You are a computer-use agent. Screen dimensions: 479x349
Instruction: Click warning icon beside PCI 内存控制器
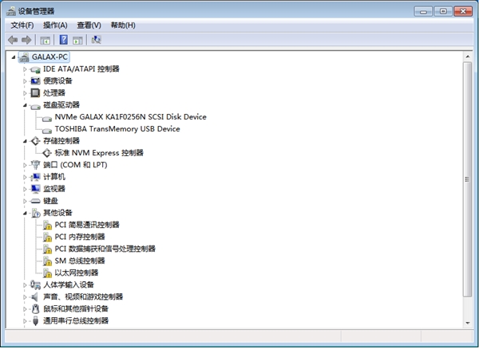[x=47, y=237]
